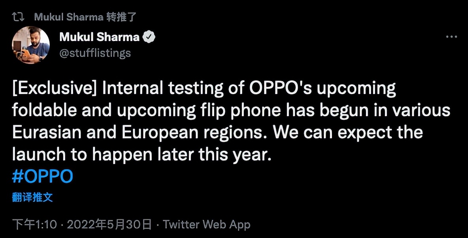Click the words 'Internal testing' in the tweet
The image size is (468, 238).
tap(163, 89)
